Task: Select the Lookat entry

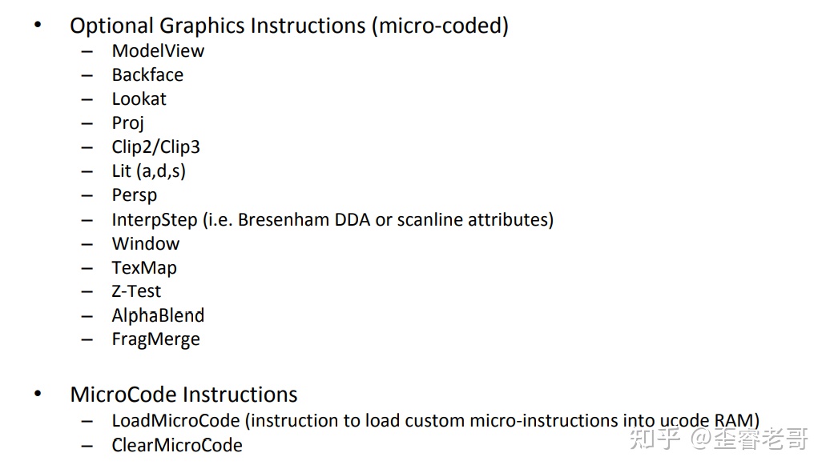Action: (139, 99)
